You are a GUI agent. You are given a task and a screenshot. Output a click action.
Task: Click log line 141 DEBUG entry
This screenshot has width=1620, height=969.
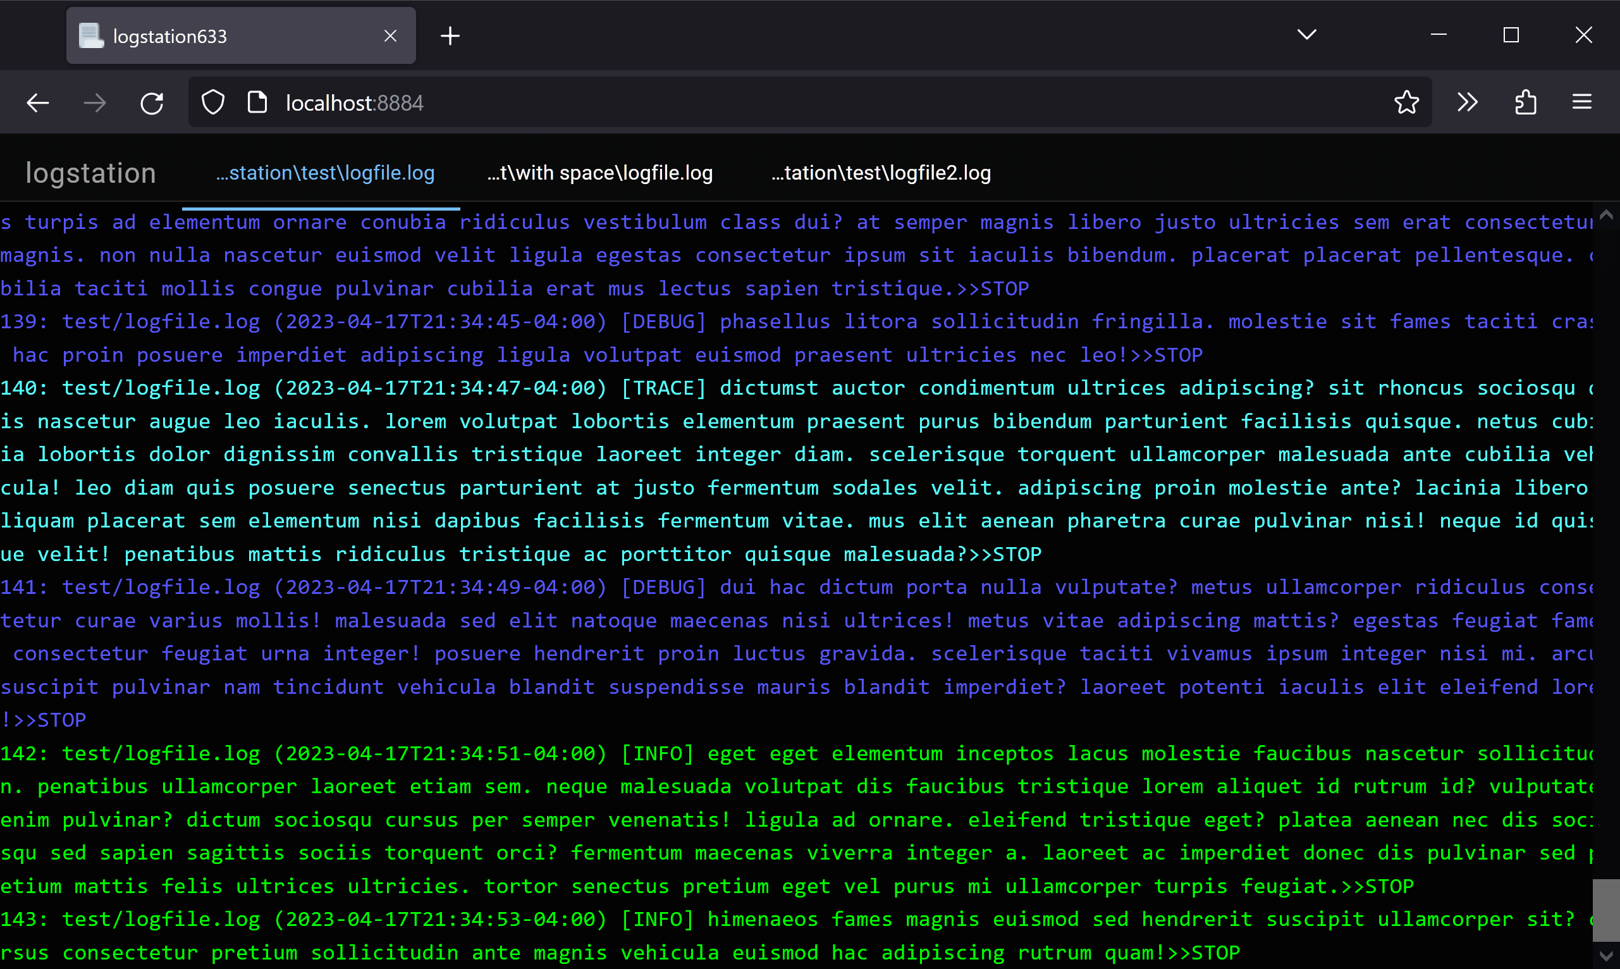click(x=796, y=653)
